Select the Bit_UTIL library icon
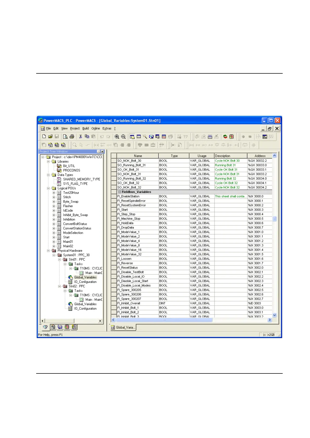This screenshot has width=310, height=438. click(59, 166)
